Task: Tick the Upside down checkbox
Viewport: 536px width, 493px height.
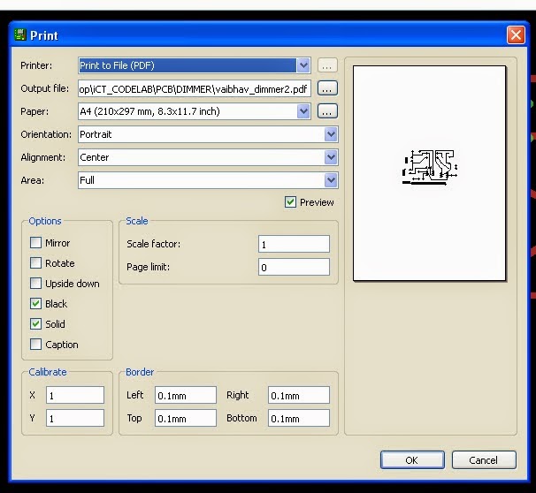Action: click(35, 284)
